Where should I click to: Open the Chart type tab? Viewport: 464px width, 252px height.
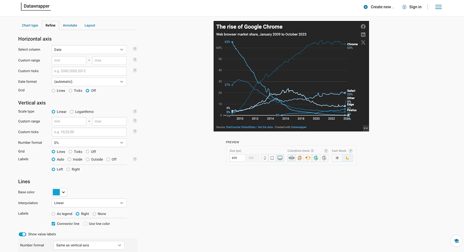tap(30, 25)
